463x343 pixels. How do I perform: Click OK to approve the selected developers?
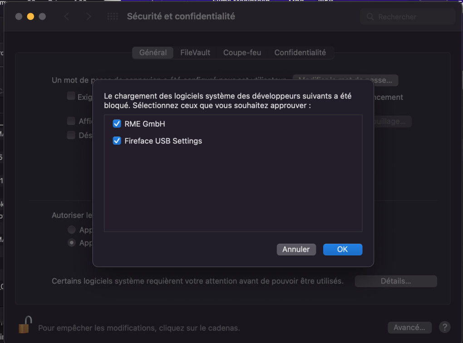[x=343, y=249]
